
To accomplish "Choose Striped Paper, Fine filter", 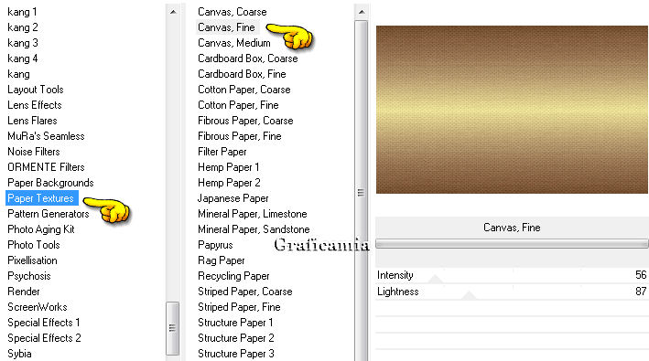I will click(239, 307).
